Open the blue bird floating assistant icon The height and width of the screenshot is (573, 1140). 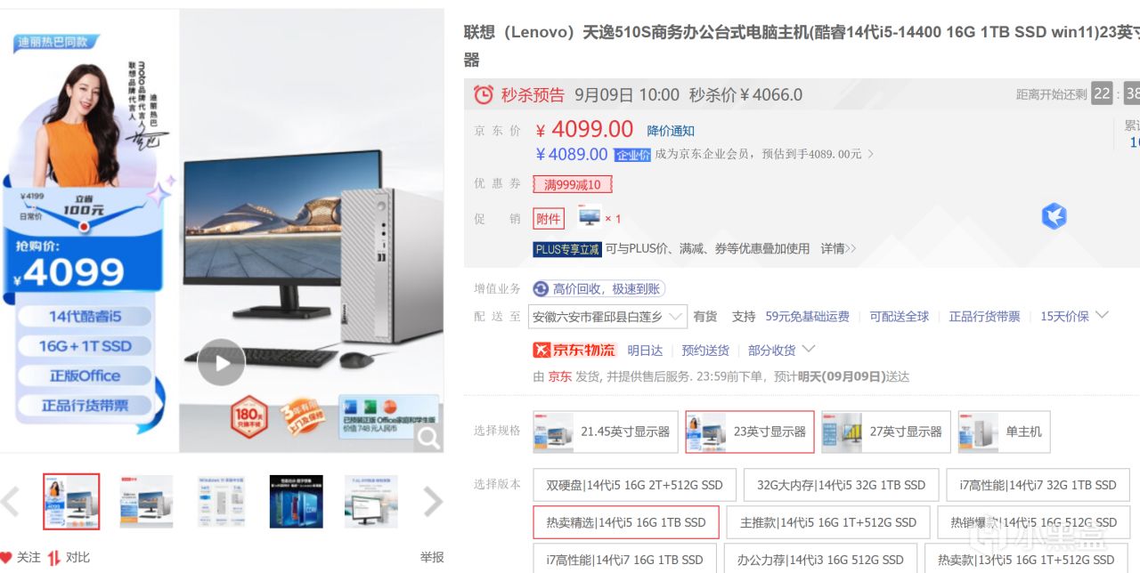[1054, 216]
